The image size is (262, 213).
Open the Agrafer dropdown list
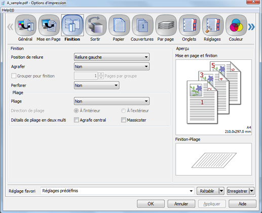click(111, 66)
